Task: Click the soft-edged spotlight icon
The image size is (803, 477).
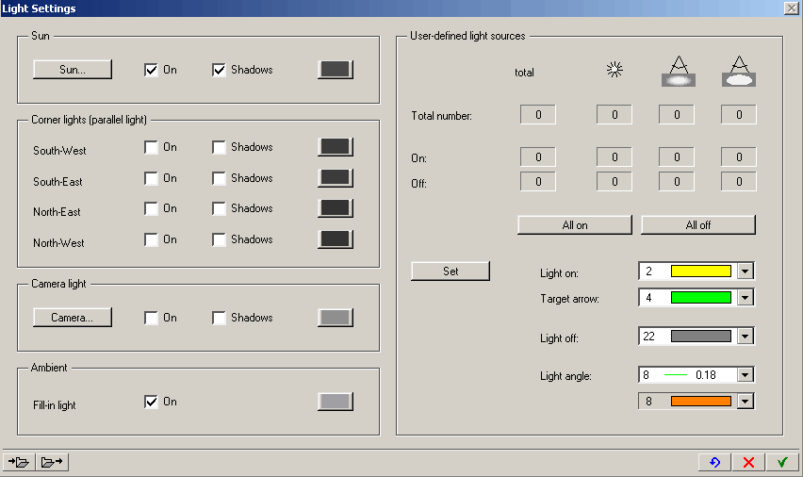Action: 676,72
